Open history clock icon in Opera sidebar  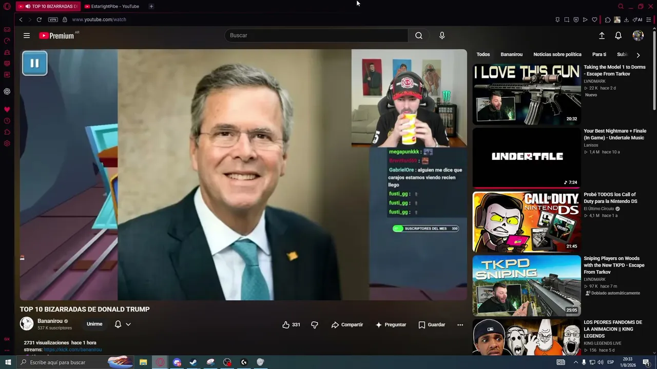point(7,121)
